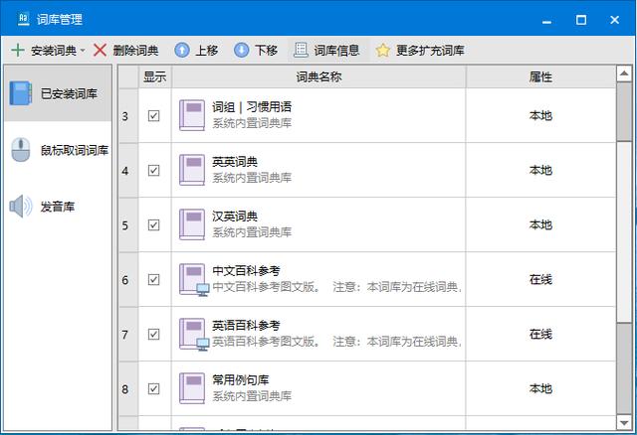Click the online book icon of 中文百科参考
The image size is (637, 435).
click(x=194, y=280)
